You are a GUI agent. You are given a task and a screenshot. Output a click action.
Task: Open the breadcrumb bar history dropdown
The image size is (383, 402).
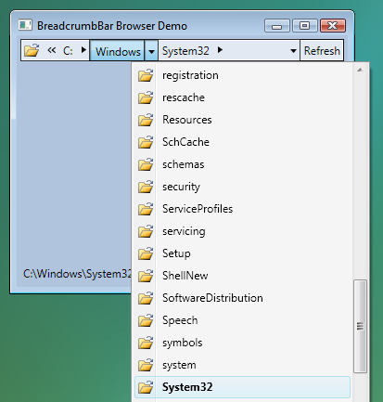[x=293, y=51]
